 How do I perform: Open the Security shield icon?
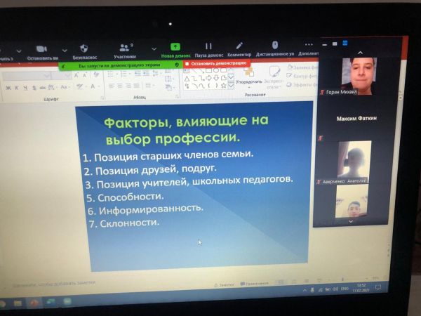tap(84, 48)
